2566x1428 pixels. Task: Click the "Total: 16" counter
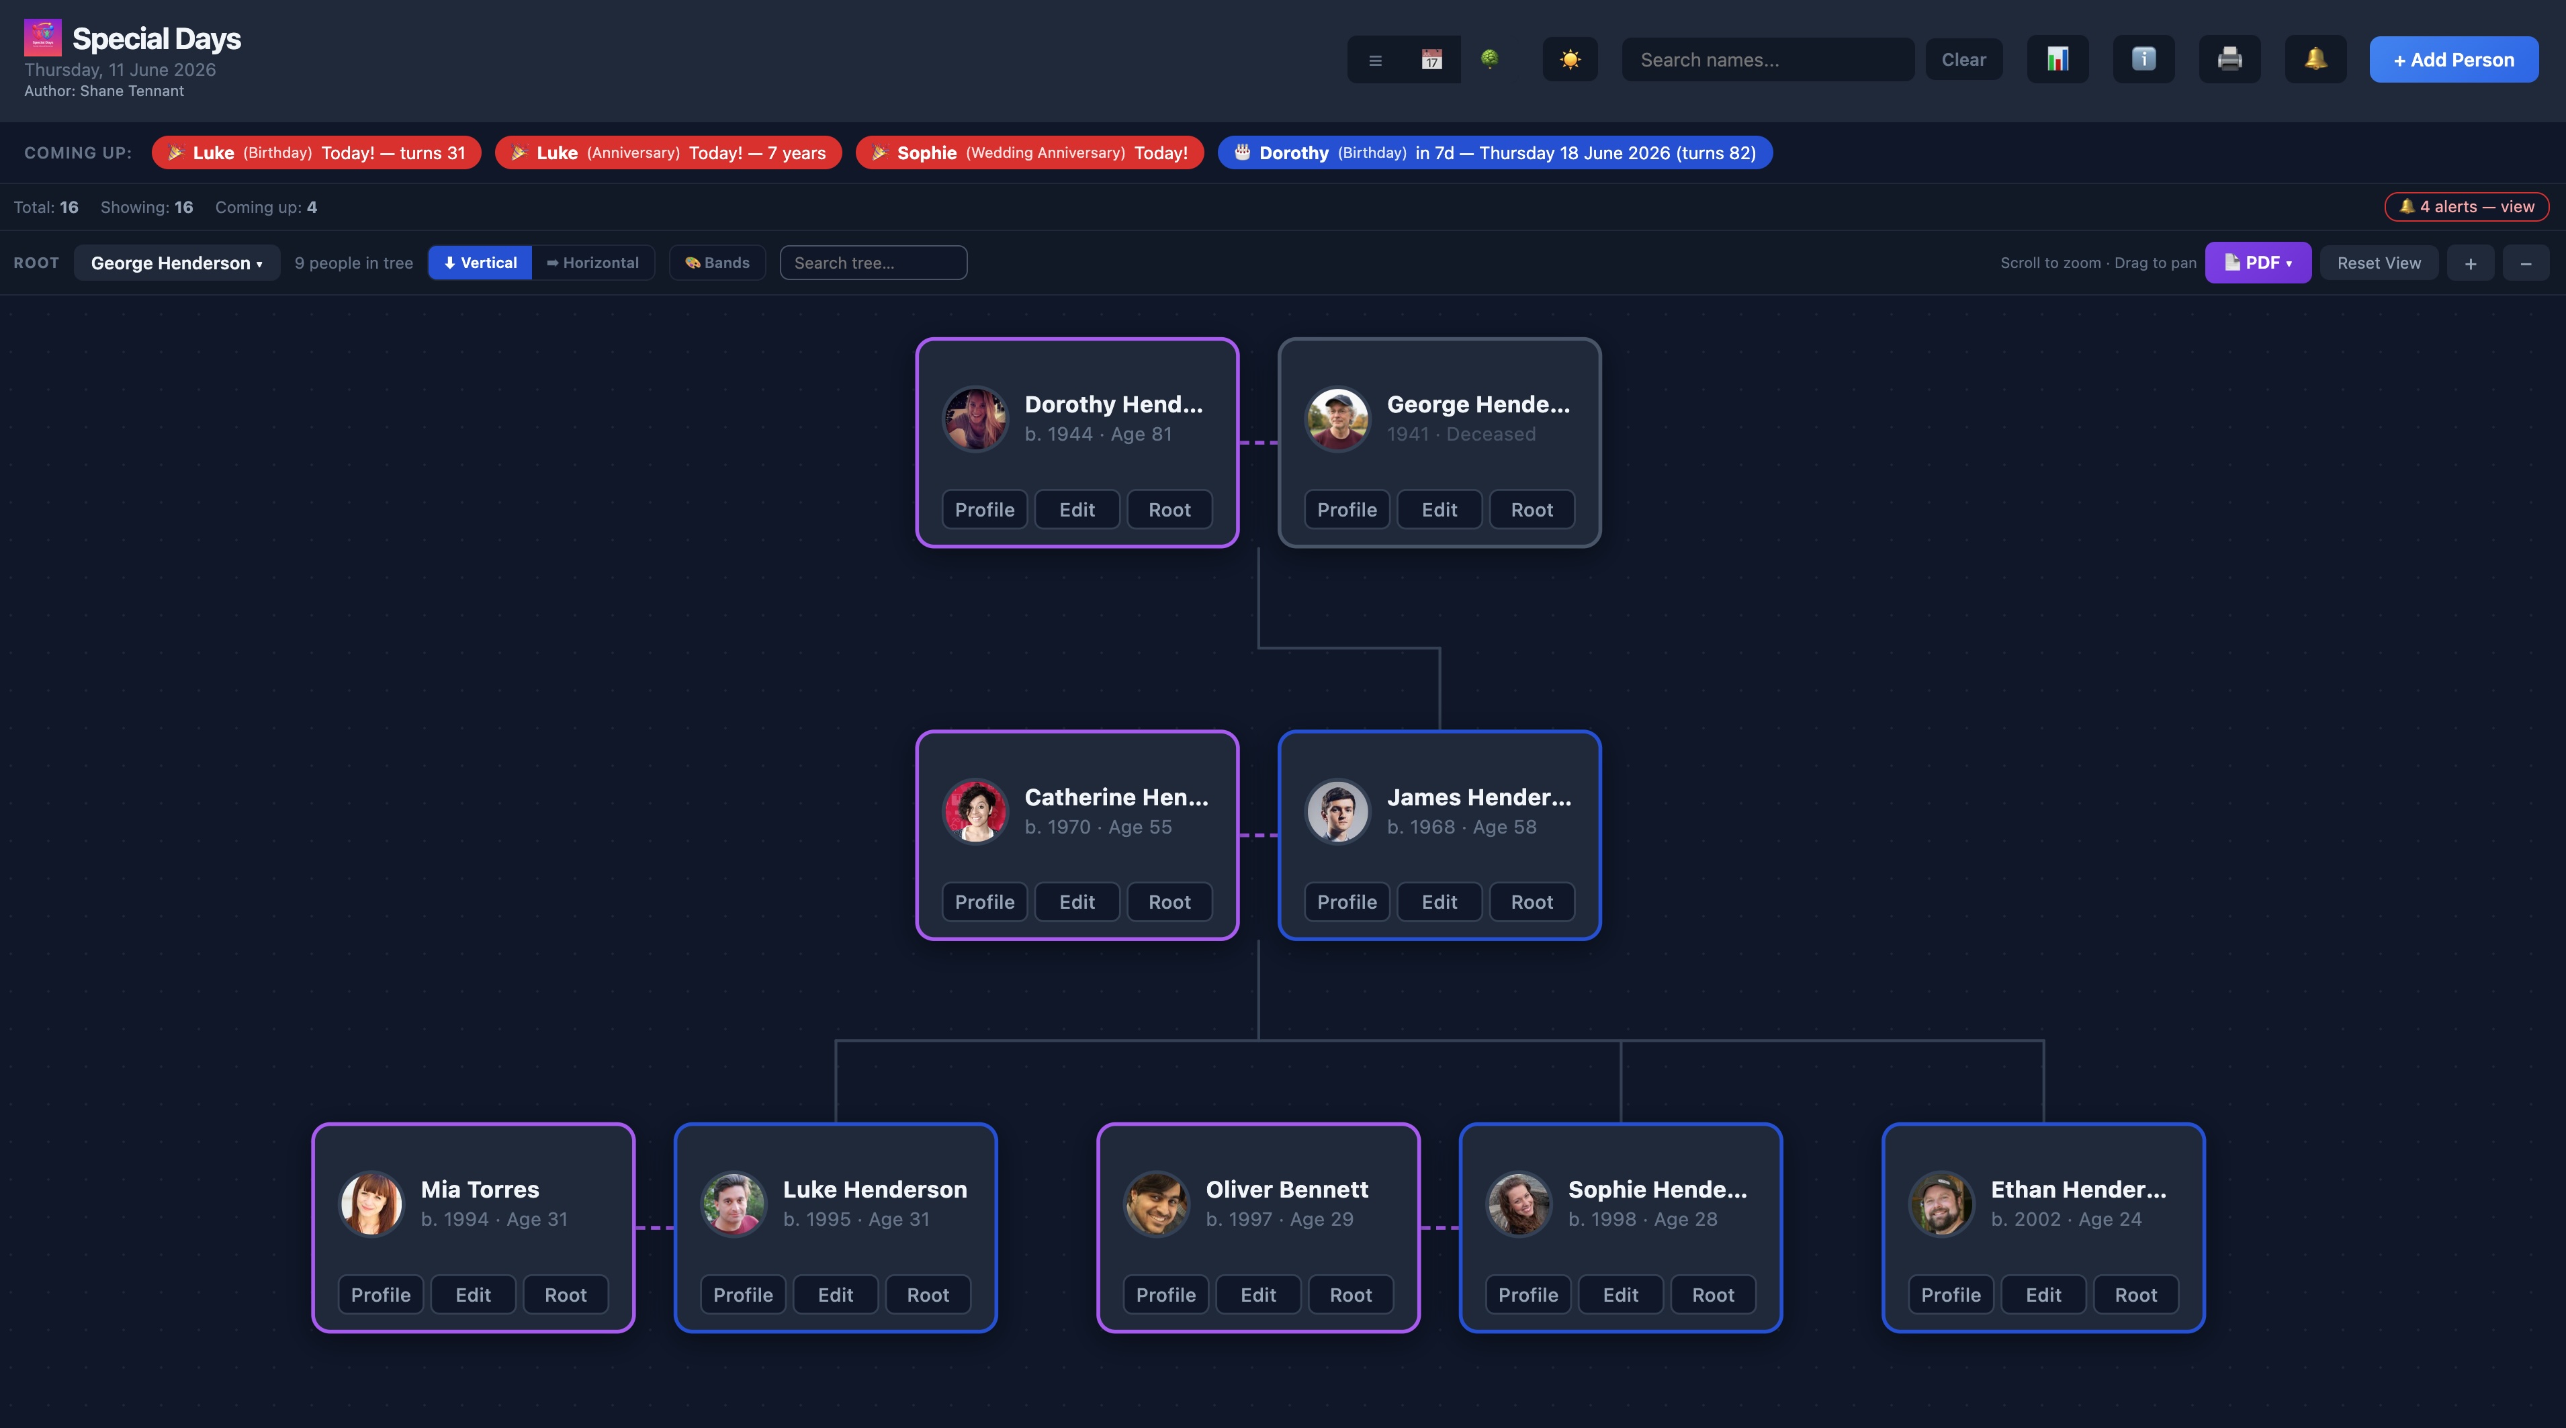(x=46, y=207)
